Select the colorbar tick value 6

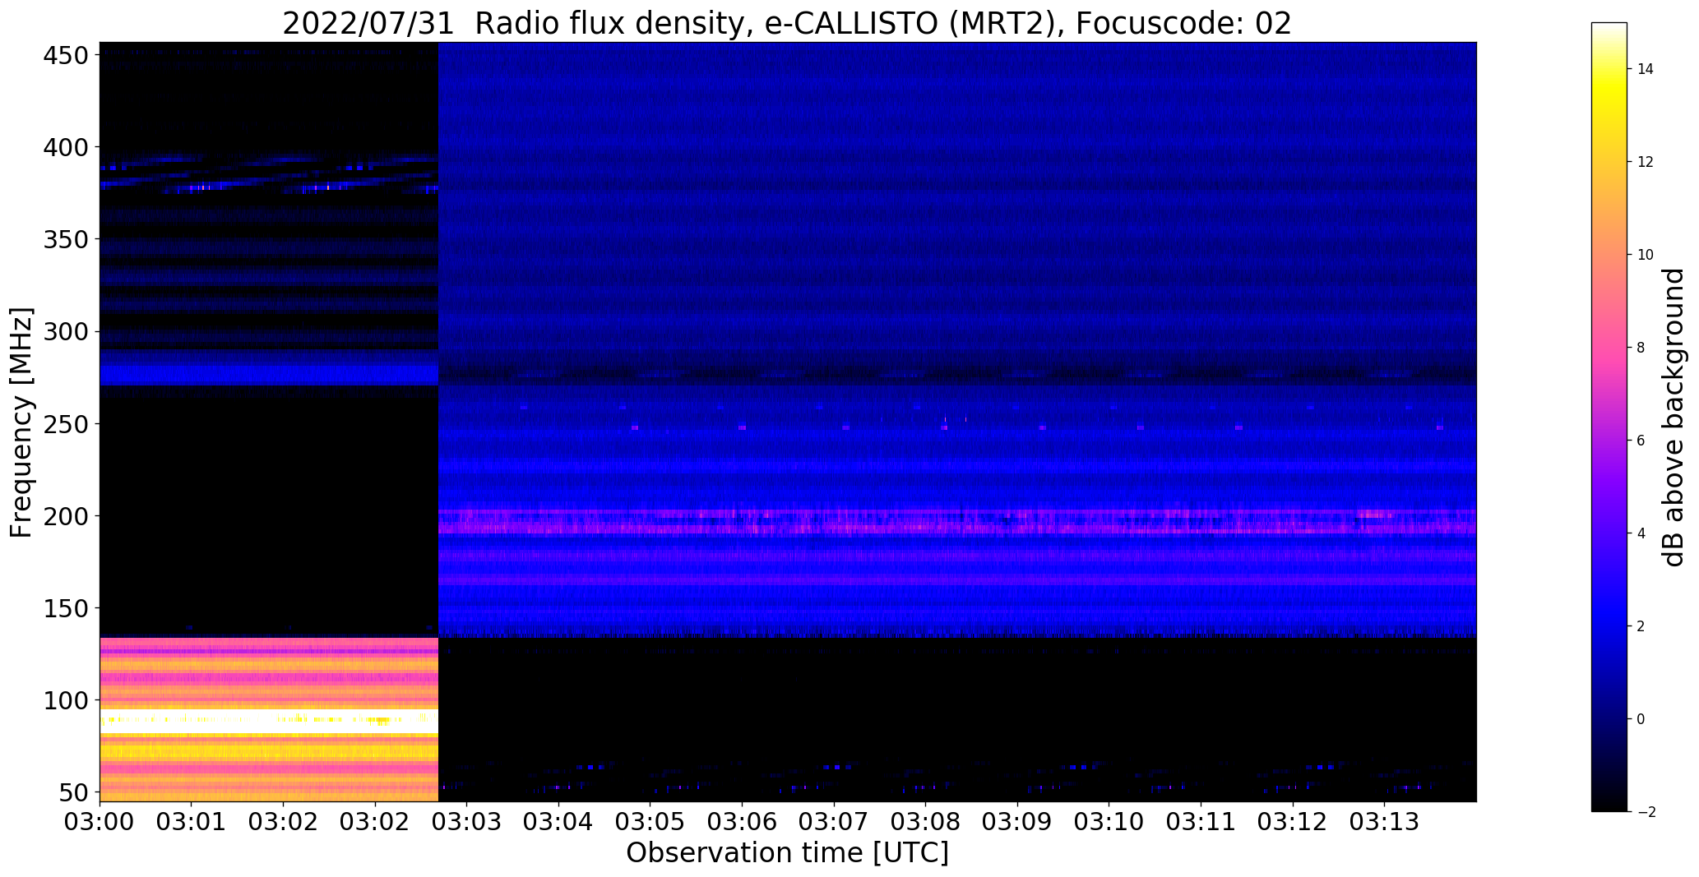(1641, 441)
